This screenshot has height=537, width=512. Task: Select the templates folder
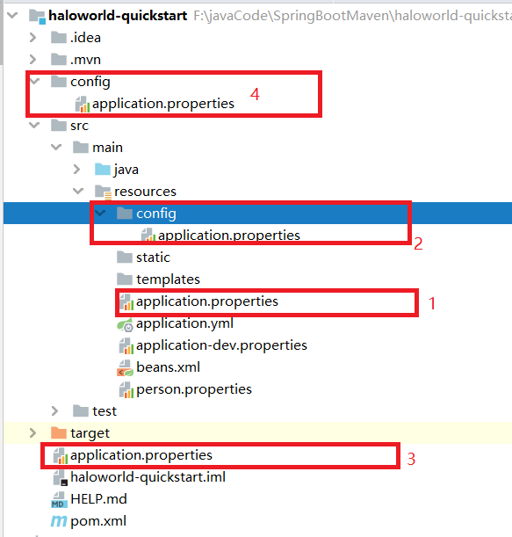(168, 279)
